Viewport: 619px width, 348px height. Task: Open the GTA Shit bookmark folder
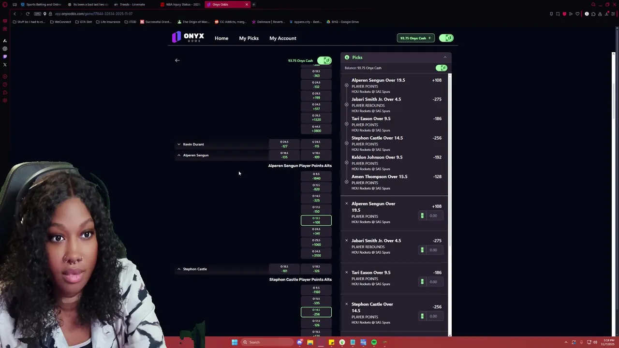pos(83,22)
